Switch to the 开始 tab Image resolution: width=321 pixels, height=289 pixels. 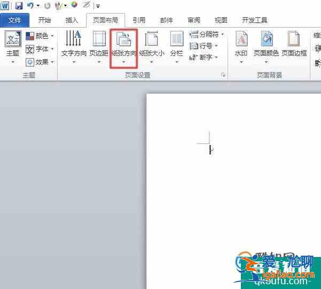(x=44, y=20)
